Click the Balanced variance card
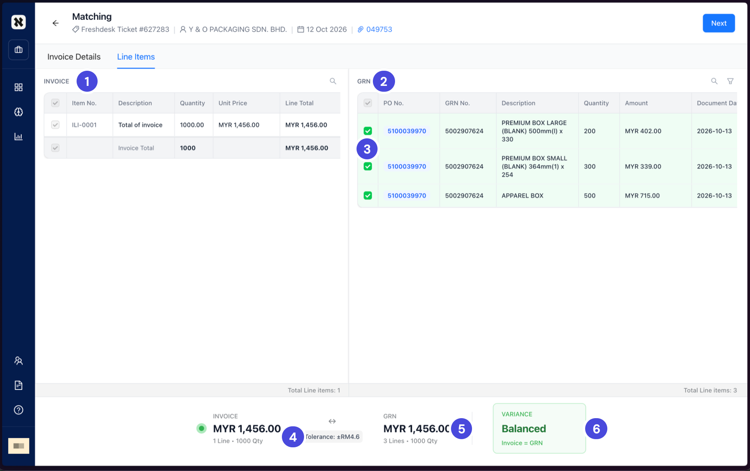Image resolution: width=750 pixels, height=471 pixels. (539, 428)
